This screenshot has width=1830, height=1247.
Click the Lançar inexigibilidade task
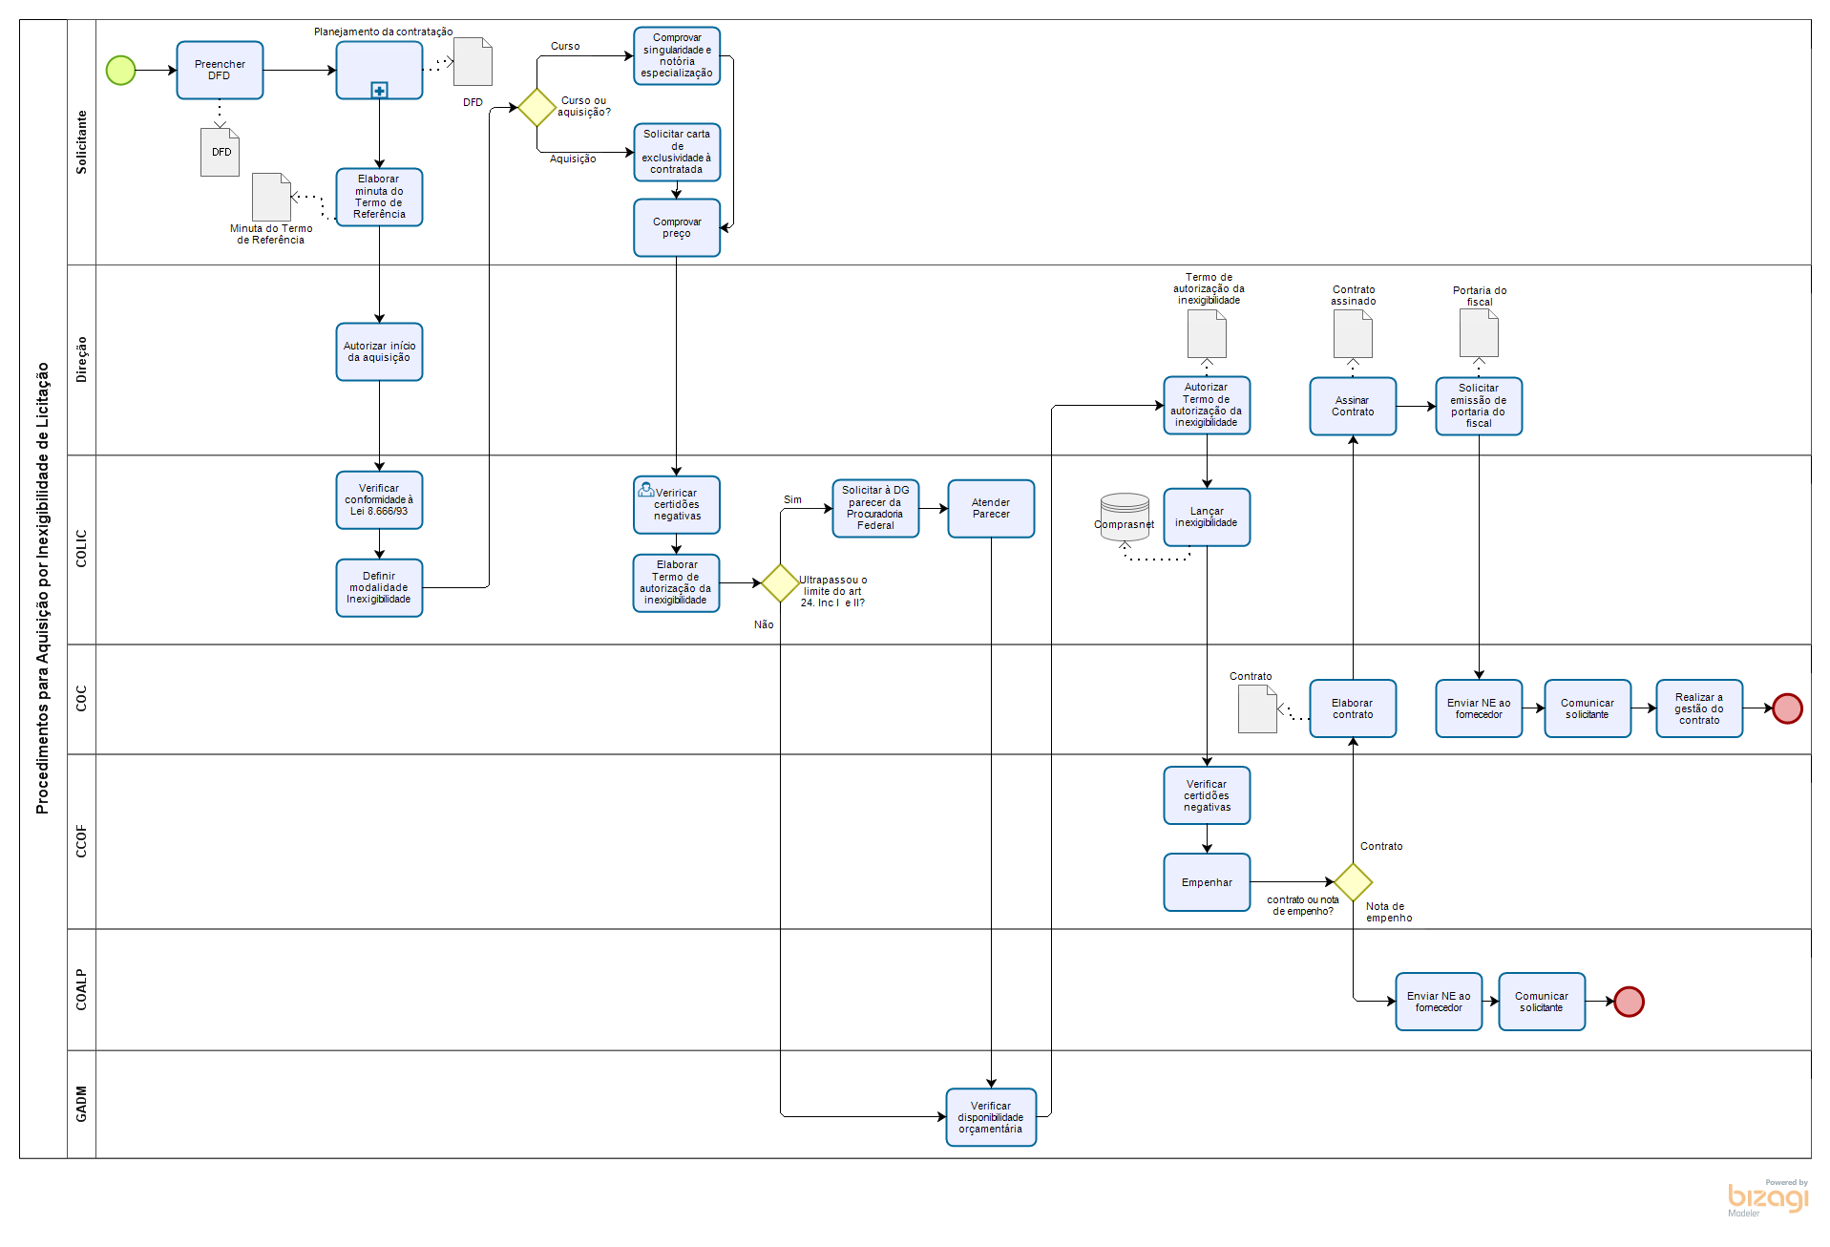1207,518
